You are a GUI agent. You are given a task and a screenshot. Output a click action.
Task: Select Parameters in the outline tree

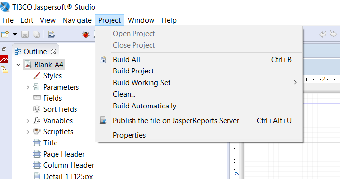pos(61,87)
